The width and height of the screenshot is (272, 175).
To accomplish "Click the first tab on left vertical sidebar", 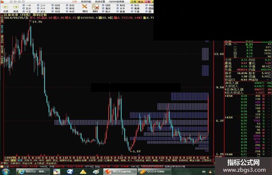I will [x=2, y=19].
